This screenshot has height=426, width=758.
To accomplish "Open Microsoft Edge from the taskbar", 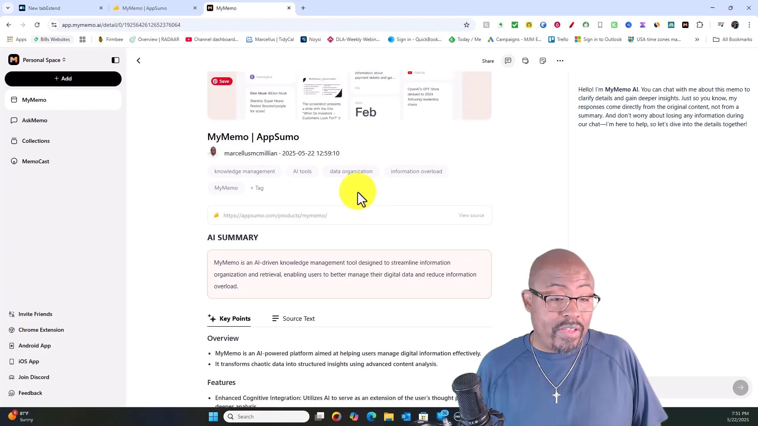I will tap(371, 417).
